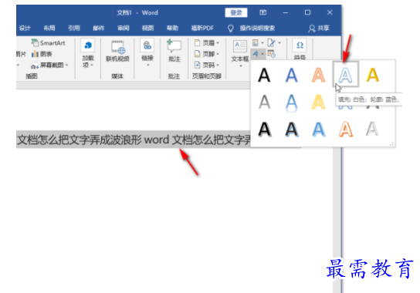
Task: Click the WordArt (艺术字) button
Action: 256,54
